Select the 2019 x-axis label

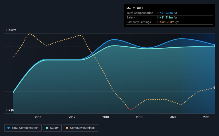[139, 117]
